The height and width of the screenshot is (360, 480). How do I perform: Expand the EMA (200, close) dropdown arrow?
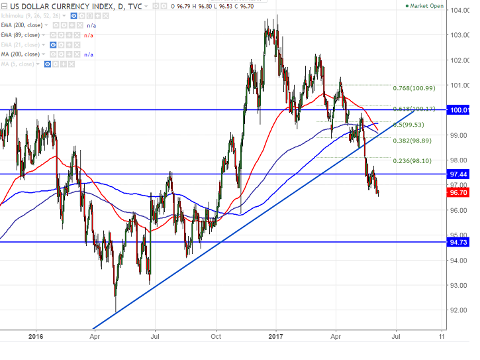46,25
